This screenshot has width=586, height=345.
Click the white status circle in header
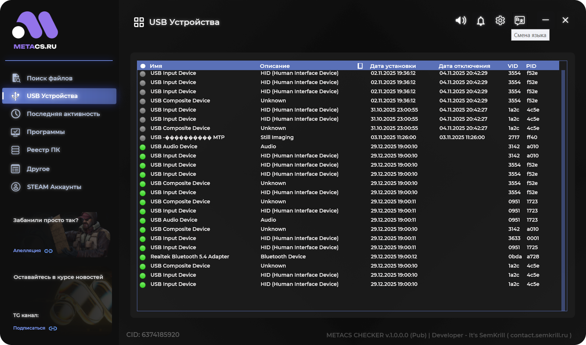(143, 66)
